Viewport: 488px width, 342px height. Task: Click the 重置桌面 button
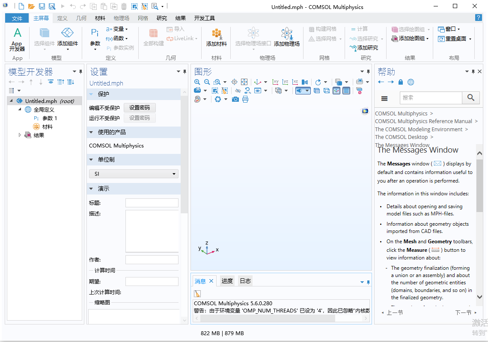coord(454,38)
